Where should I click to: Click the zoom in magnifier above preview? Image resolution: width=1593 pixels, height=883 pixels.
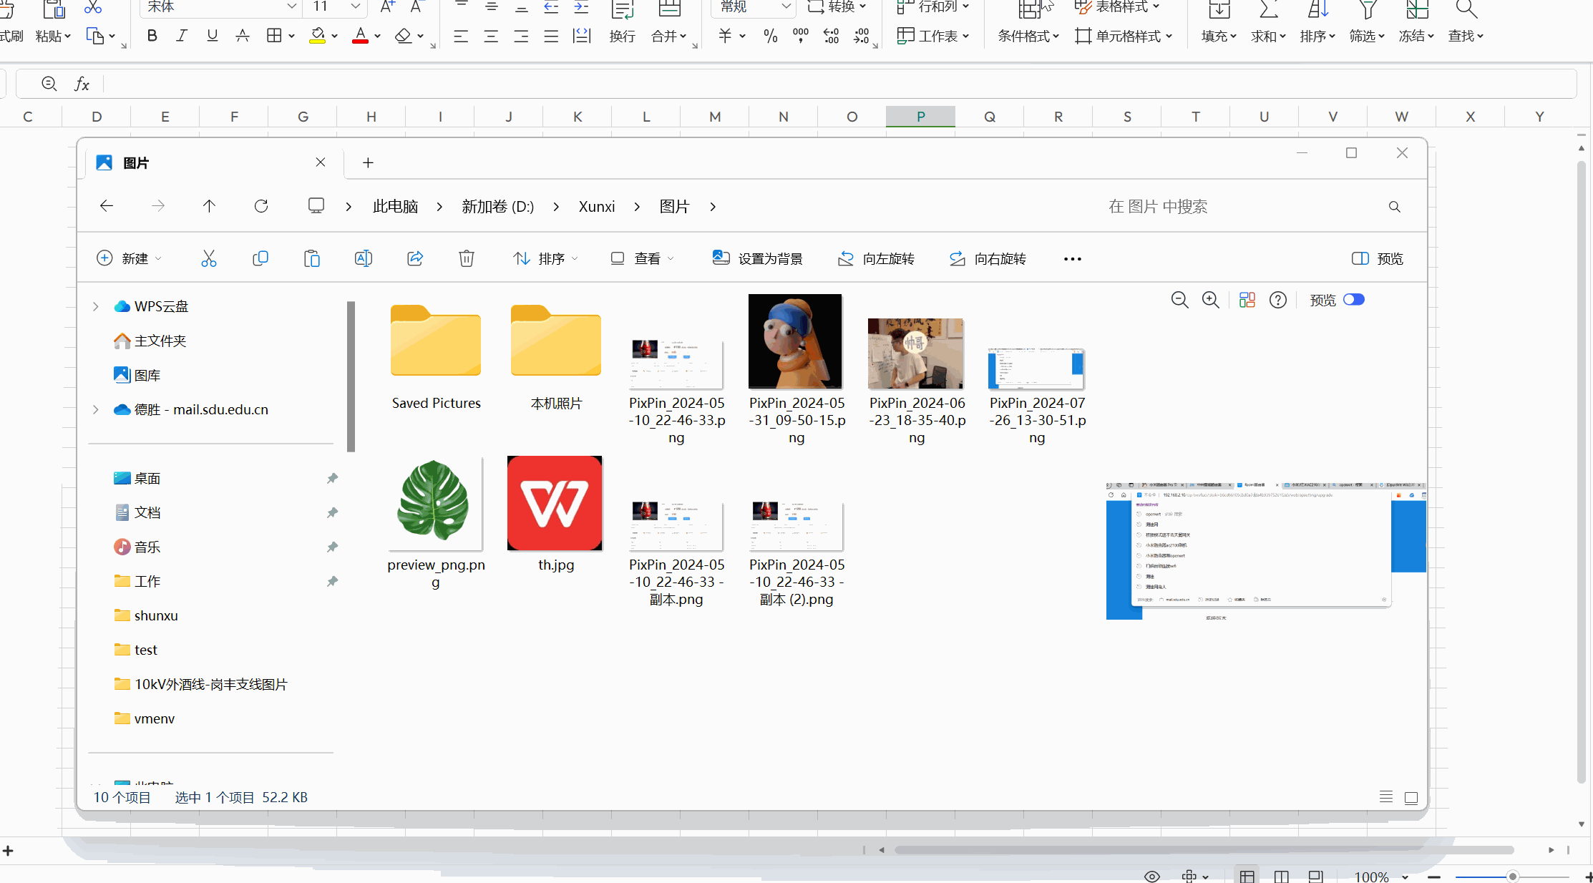click(x=1210, y=300)
